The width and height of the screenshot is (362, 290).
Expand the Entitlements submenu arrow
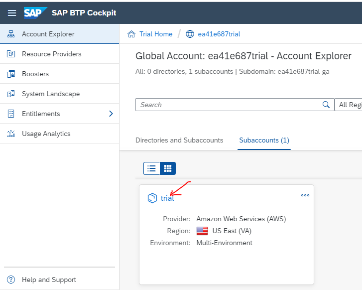(x=111, y=114)
